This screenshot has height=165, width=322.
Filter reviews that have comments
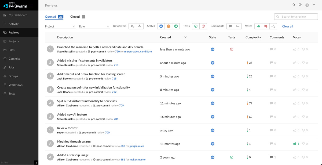230,26
